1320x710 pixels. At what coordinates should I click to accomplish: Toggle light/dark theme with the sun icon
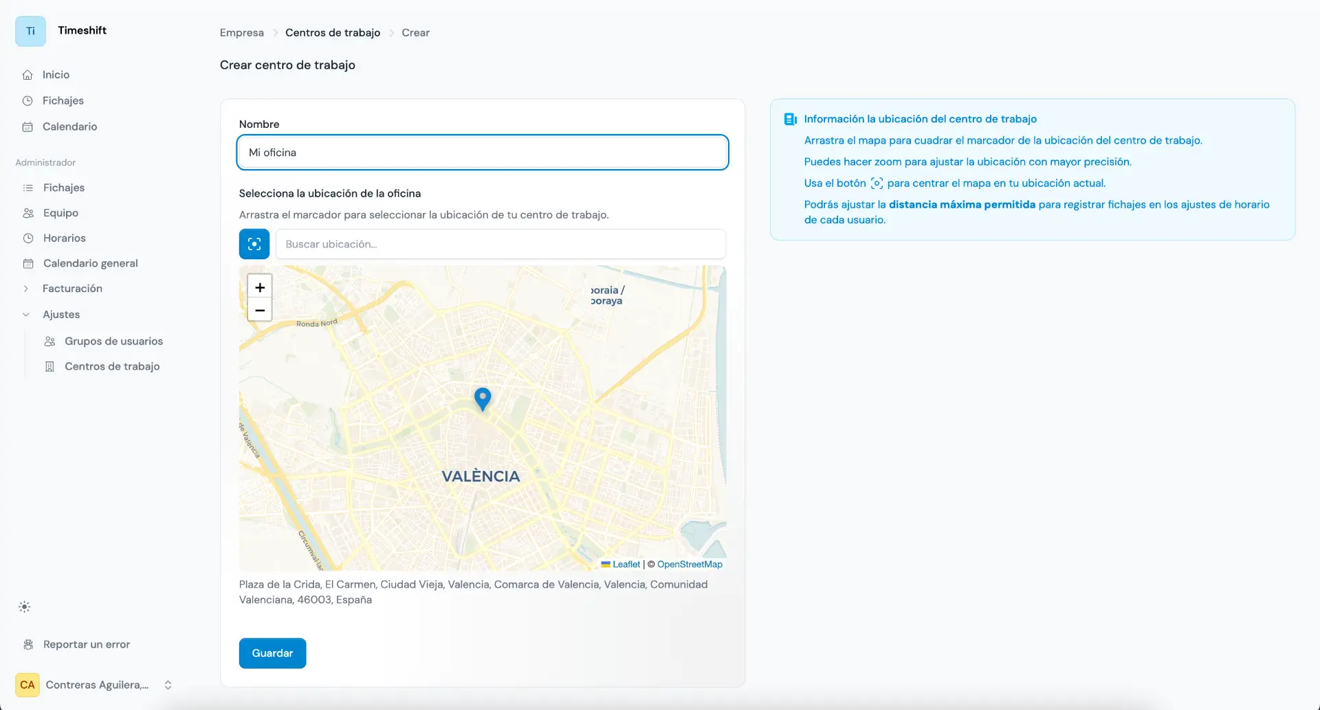pos(24,606)
